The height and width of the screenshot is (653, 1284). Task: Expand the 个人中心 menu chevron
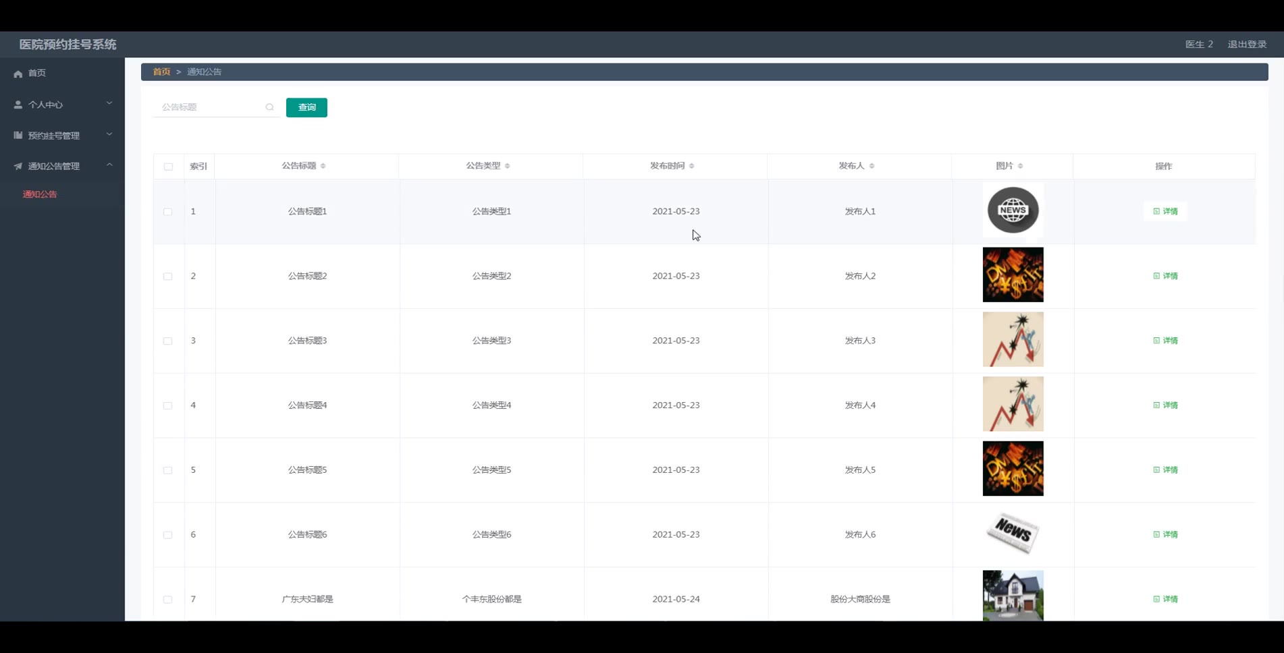click(x=109, y=103)
